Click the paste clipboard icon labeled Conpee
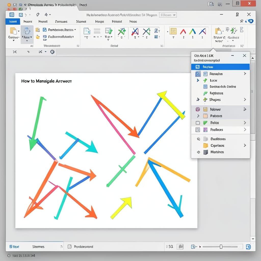Viewport: 261px width, 261px height. click(x=14, y=31)
